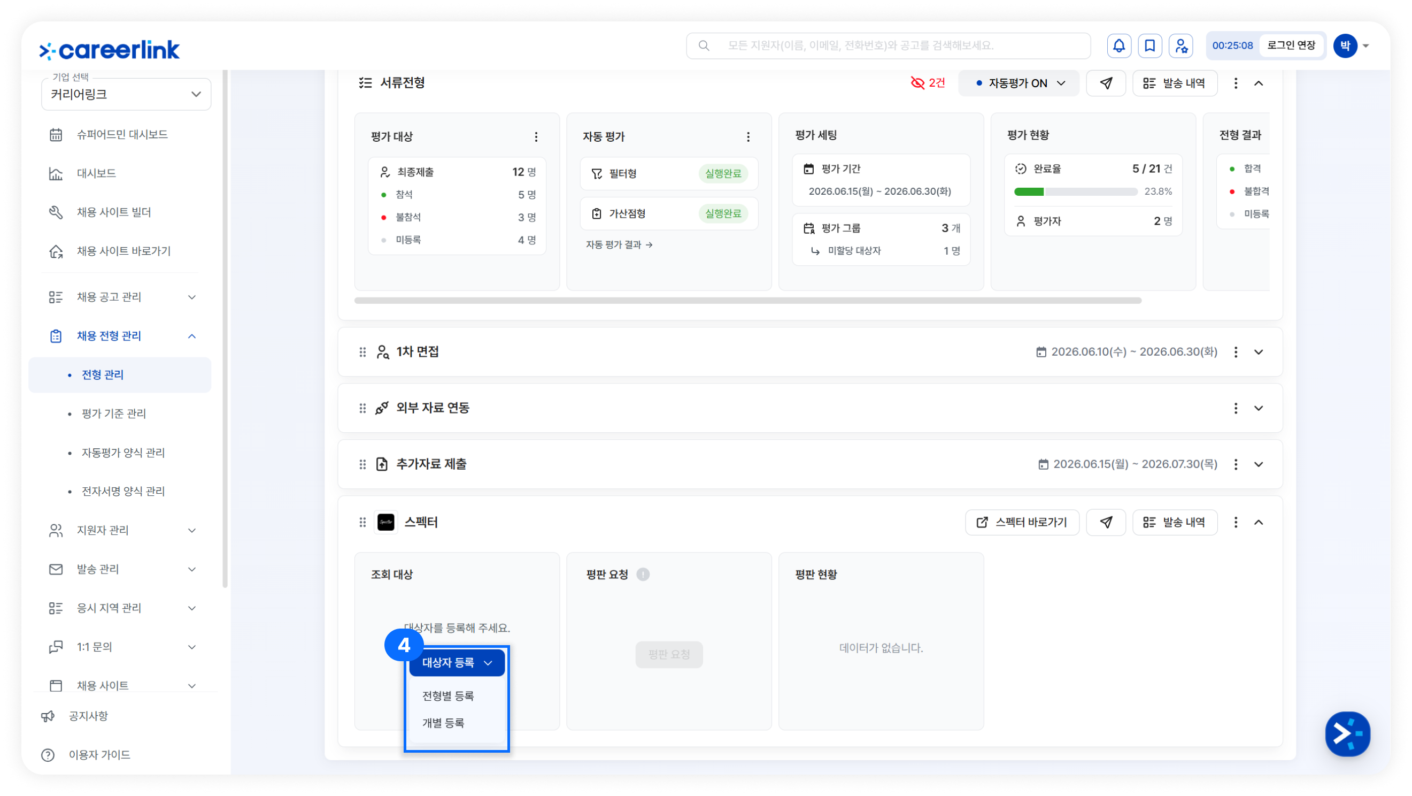Open the bookmark icon in header

coord(1149,45)
